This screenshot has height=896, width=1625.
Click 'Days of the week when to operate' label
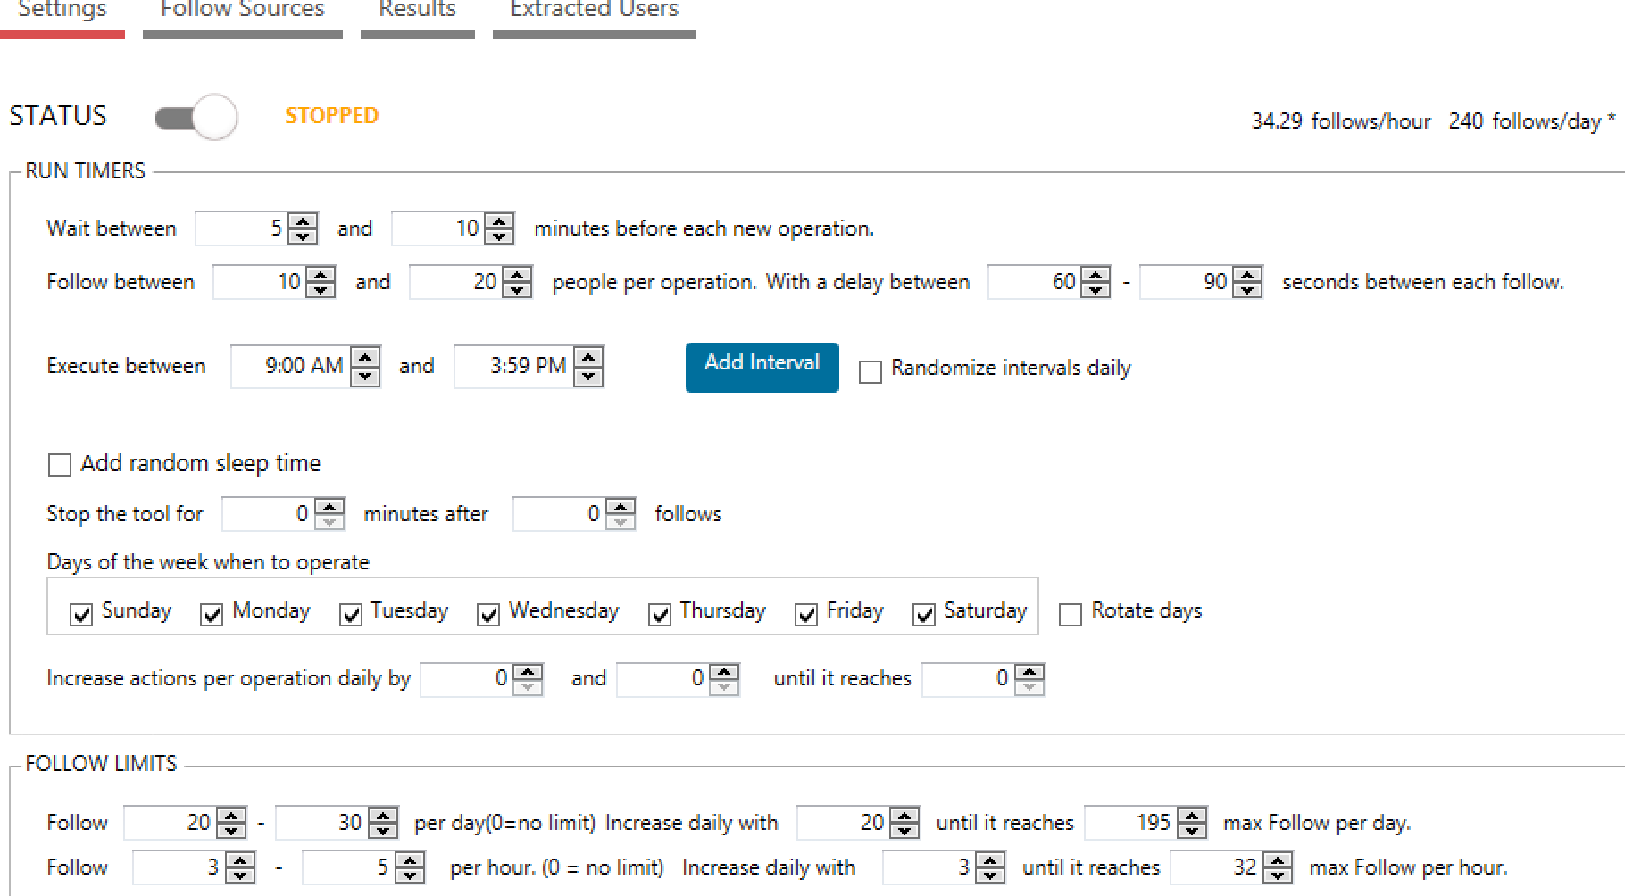tap(208, 562)
